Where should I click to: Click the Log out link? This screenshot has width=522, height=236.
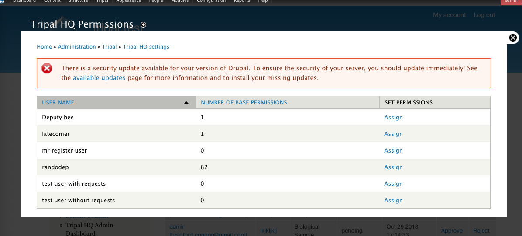[484, 15]
